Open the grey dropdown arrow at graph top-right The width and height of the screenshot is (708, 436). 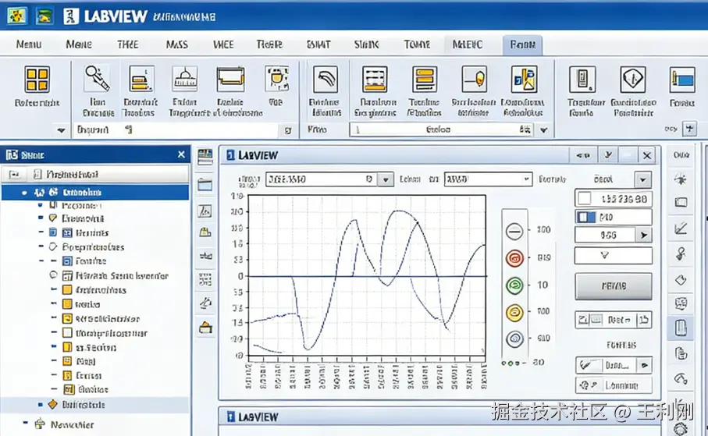(x=642, y=179)
